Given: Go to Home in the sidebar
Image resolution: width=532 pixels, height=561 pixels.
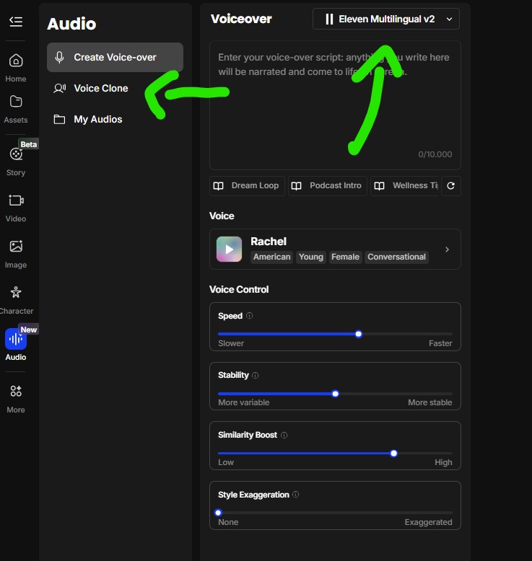Looking at the screenshot, I should tap(16, 68).
